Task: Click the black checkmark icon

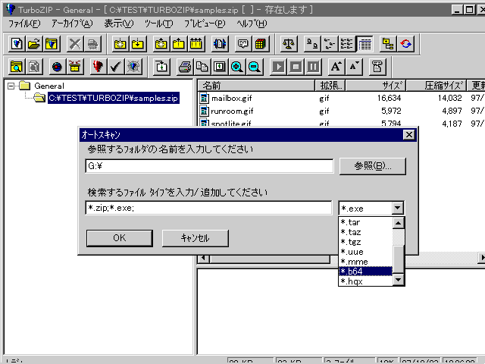Action: click(x=116, y=67)
